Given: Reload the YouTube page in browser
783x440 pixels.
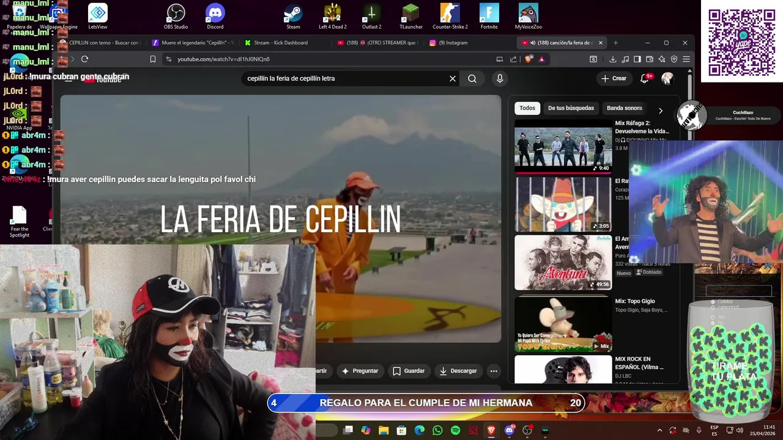Looking at the screenshot, I should (x=84, y=59).
